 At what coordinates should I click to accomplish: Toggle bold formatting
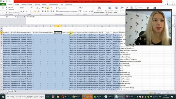click(21, 11)
